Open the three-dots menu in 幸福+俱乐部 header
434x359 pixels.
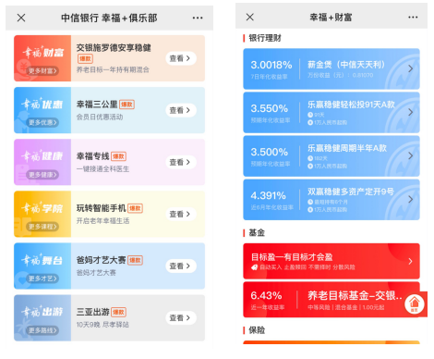198,18
